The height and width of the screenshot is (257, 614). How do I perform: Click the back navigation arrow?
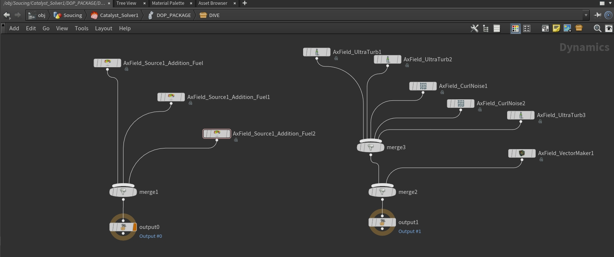tap(7, 15)
